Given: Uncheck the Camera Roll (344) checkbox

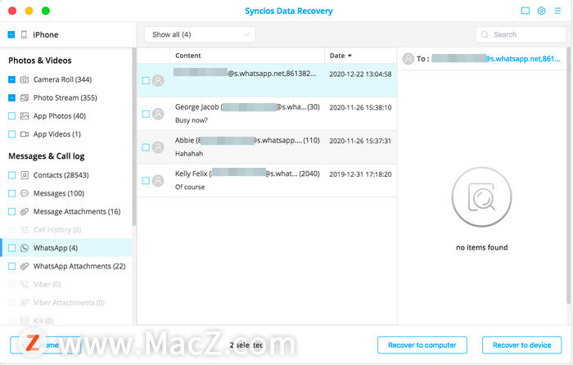Looking at the screenshot, I should point(11,79).
